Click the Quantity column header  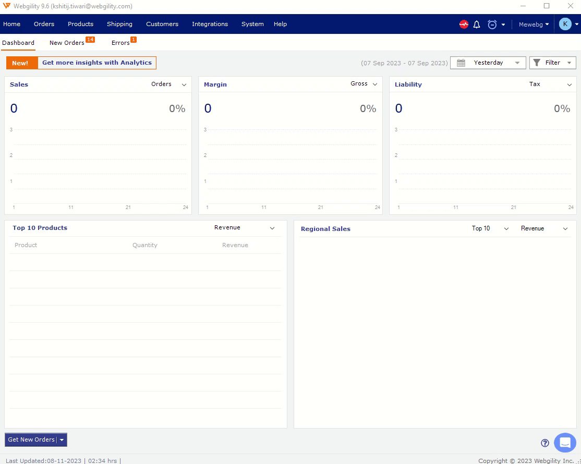pos(145,245)
